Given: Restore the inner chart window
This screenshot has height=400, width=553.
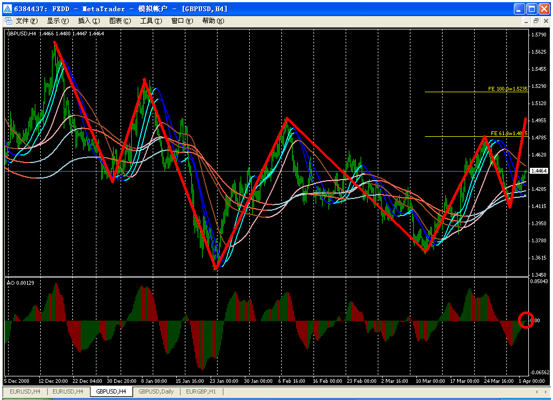Looking at the screenshot, I should pos(535,21).
